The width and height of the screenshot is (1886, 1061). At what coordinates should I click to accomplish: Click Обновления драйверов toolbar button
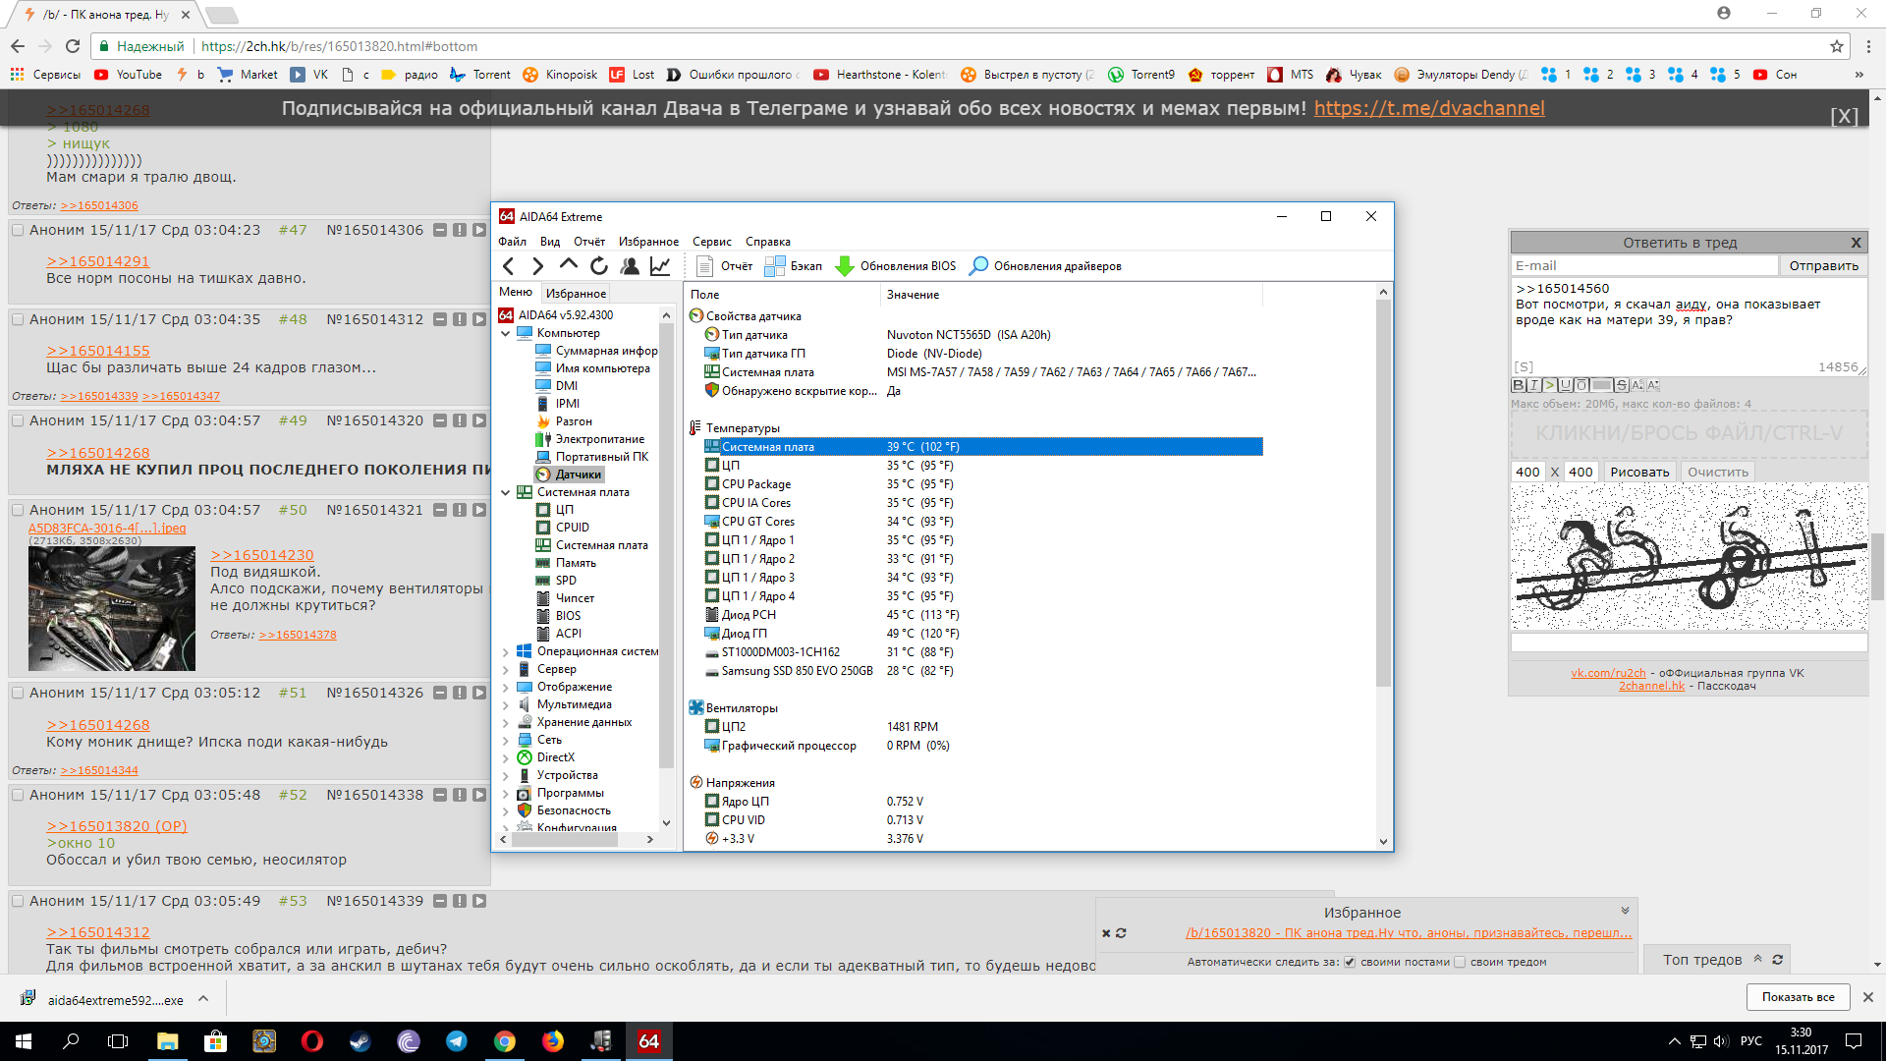[1045, 266]
